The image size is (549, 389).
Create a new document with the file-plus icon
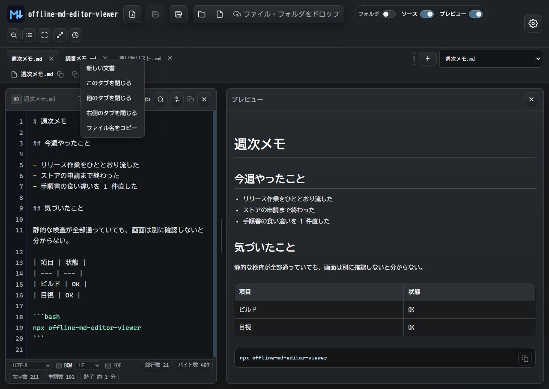pyautogui.click(x=132, y=14)
